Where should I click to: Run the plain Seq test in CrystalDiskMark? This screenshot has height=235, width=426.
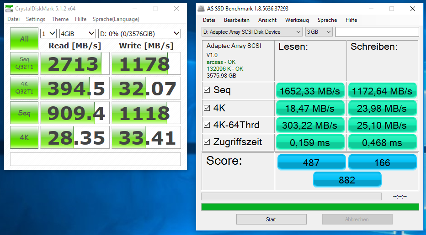click(x=24, y=113)
